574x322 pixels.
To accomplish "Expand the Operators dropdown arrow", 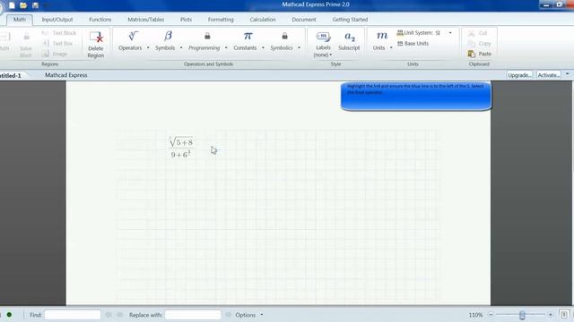I will tap(148, 47).
